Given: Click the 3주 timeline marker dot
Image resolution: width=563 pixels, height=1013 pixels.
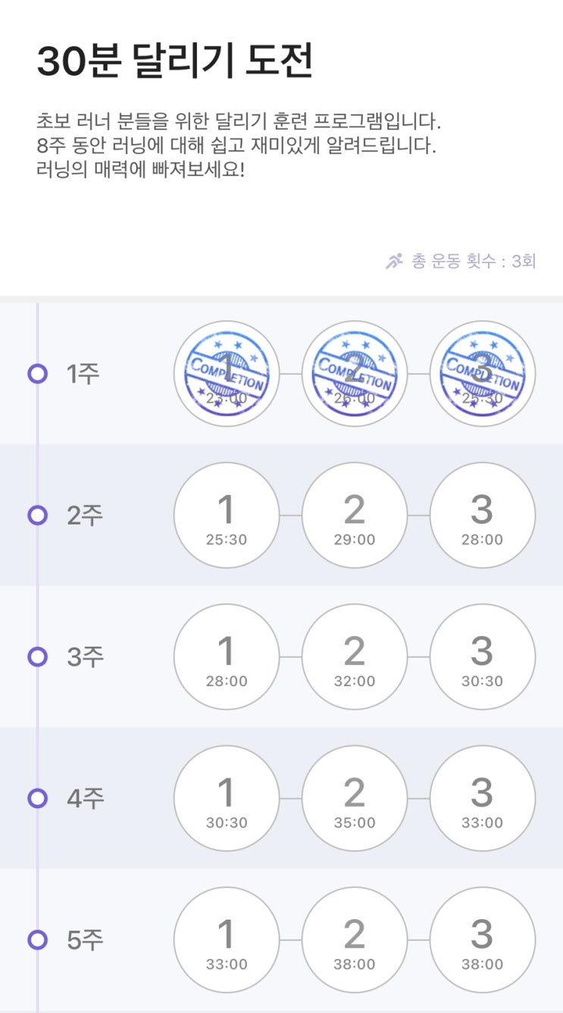Looking at the screenshot, I should click(x=37, y=657).
